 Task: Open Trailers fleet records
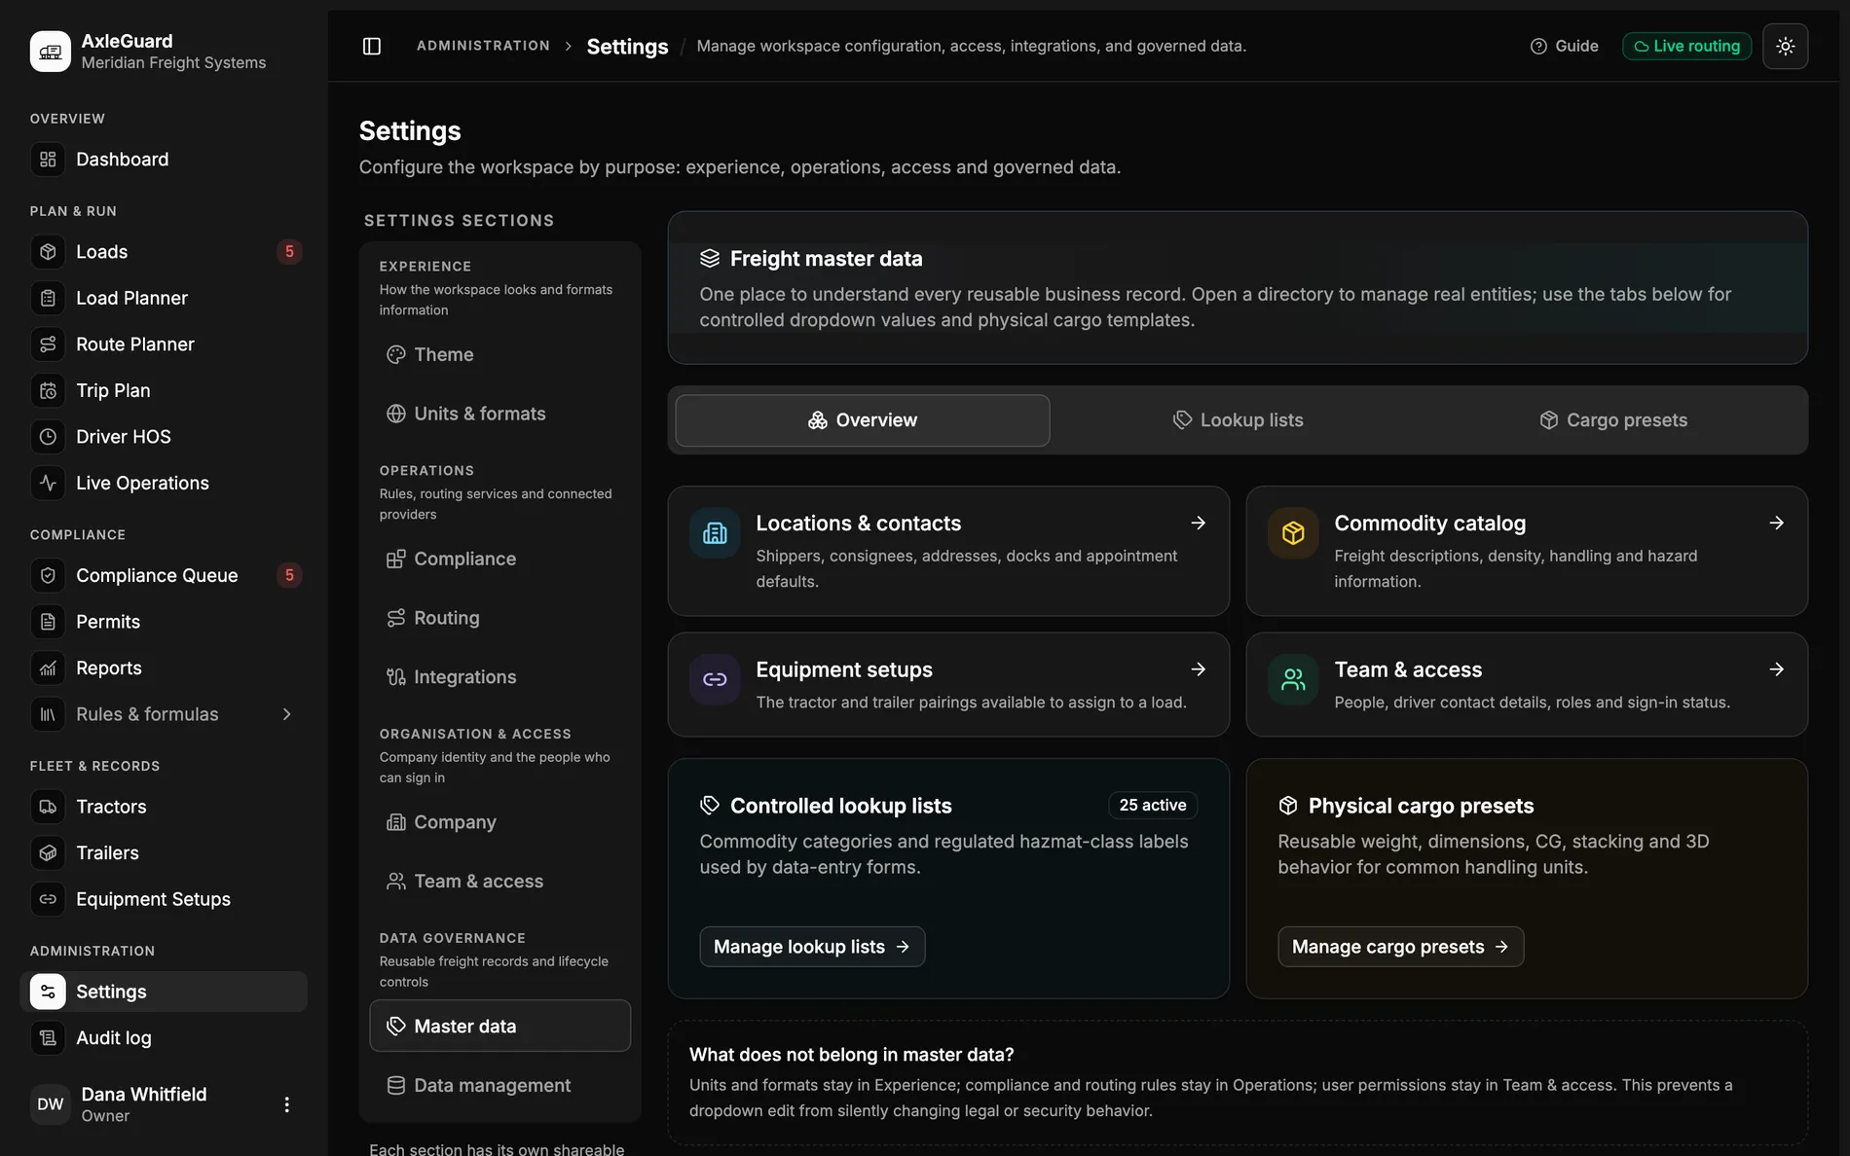[x=164, y=852]
